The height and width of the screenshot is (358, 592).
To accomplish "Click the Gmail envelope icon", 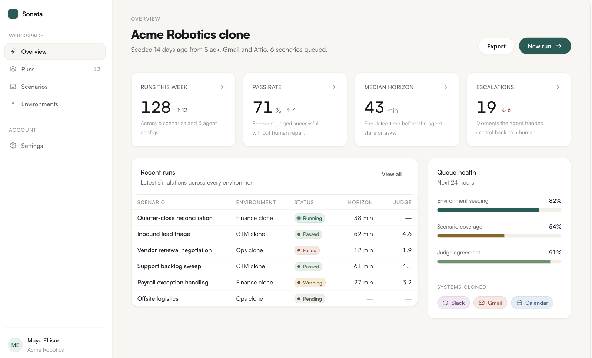I will 482,303.
